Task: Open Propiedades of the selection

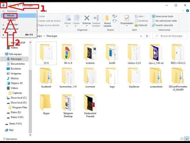Action: [127, 20]
